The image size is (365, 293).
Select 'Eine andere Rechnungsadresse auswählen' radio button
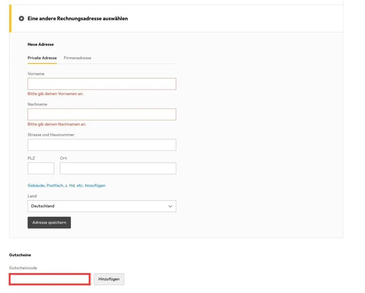[21, 18]
